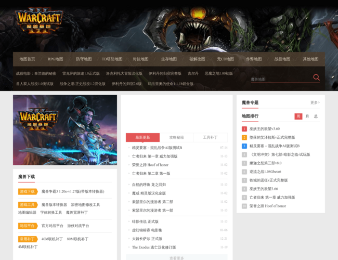The height and width of the screenshot is (260, 338).
Task: Select the 攻略秘籍 tab
Action: coord(176,138)
